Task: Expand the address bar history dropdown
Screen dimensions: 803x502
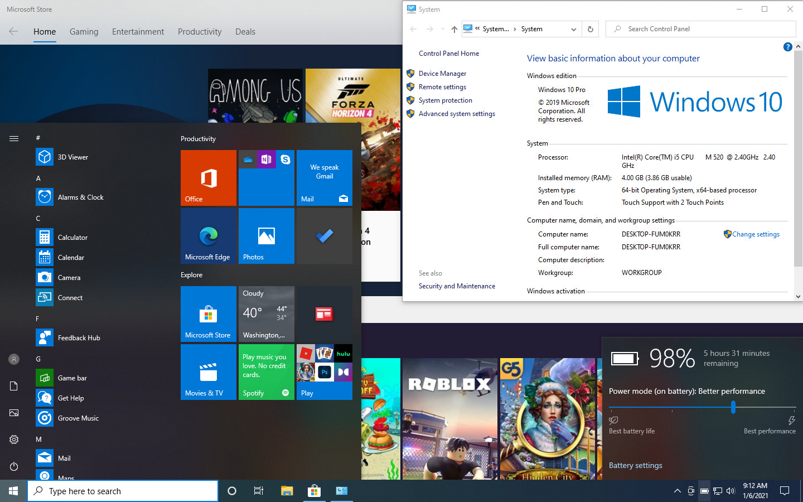Action: click(574, 29)
